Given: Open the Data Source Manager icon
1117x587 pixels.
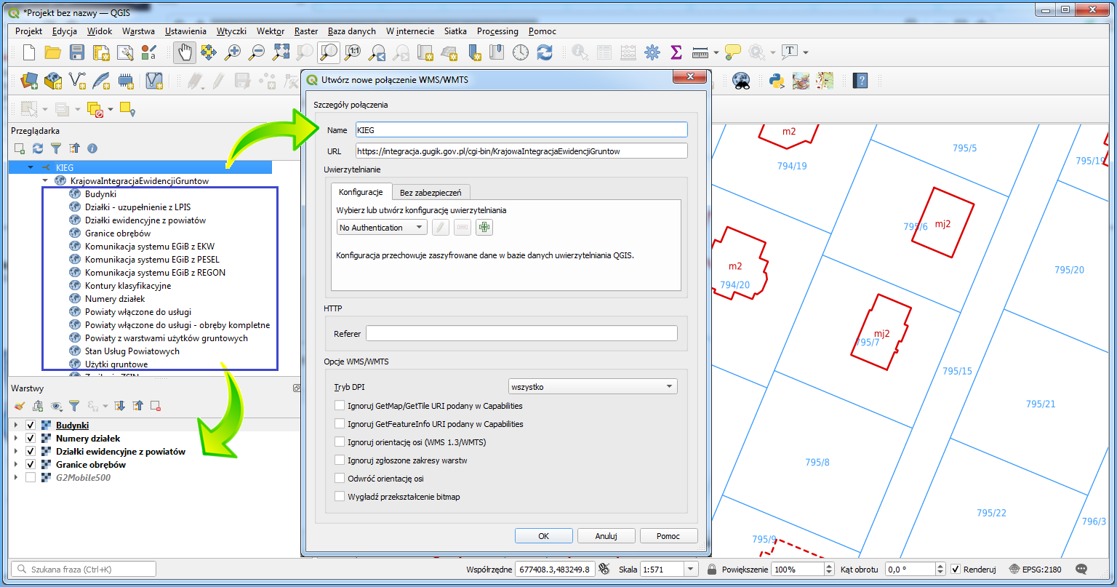Looking at the screenshot, I should (29, 81).
